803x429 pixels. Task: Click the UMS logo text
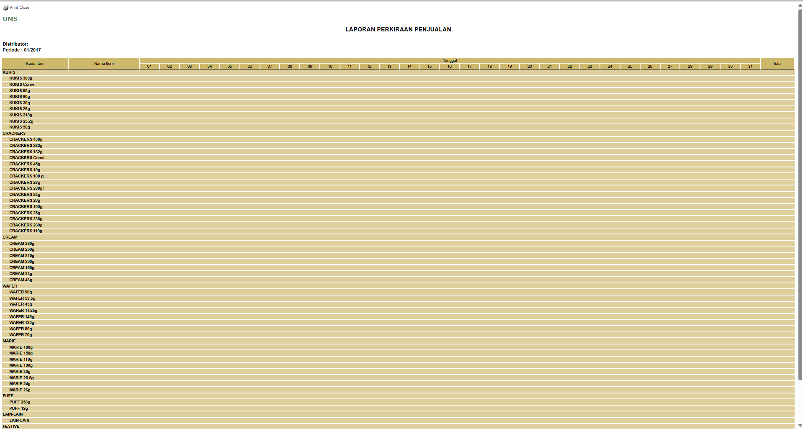click(x=10, y=19)
